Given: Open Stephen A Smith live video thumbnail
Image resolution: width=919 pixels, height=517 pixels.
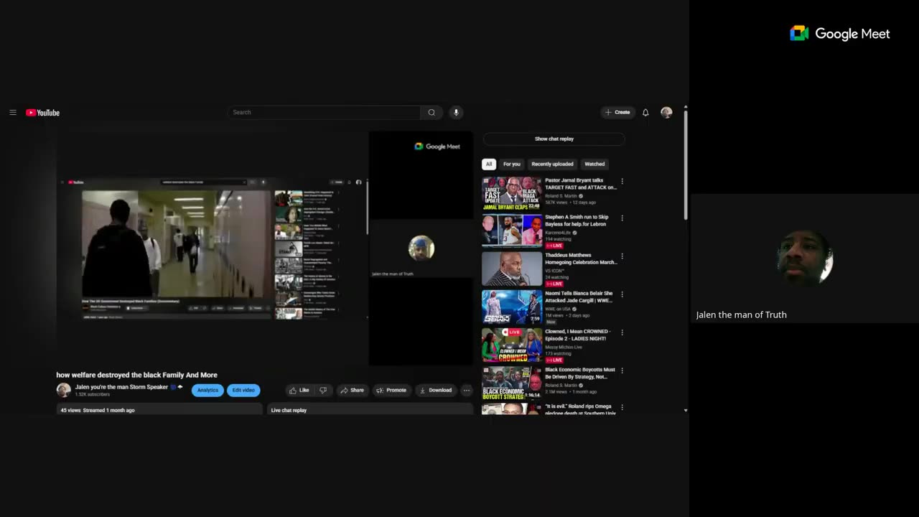Looking at the screenshot, I should pyautogui.click(x=512, y=231).
